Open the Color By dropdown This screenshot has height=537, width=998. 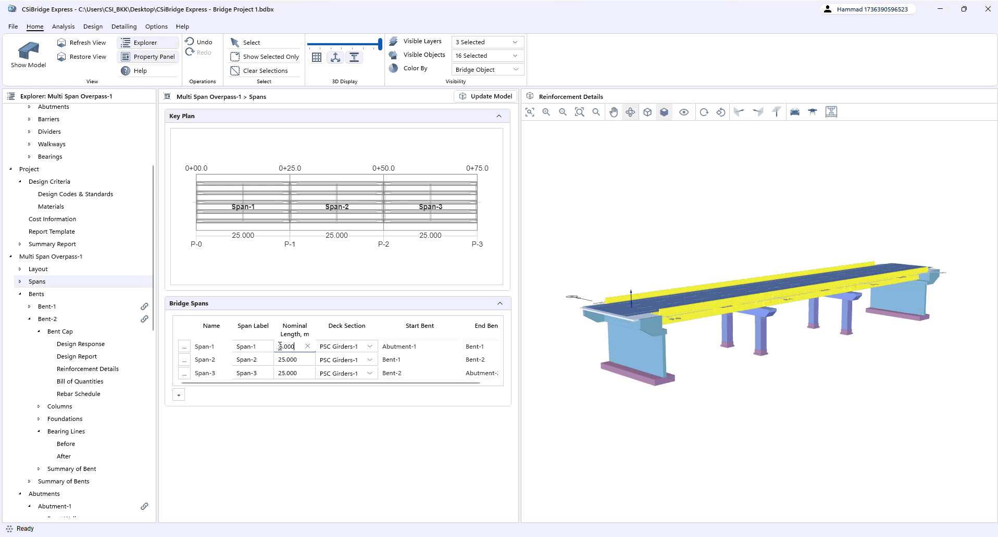point(487,69)
